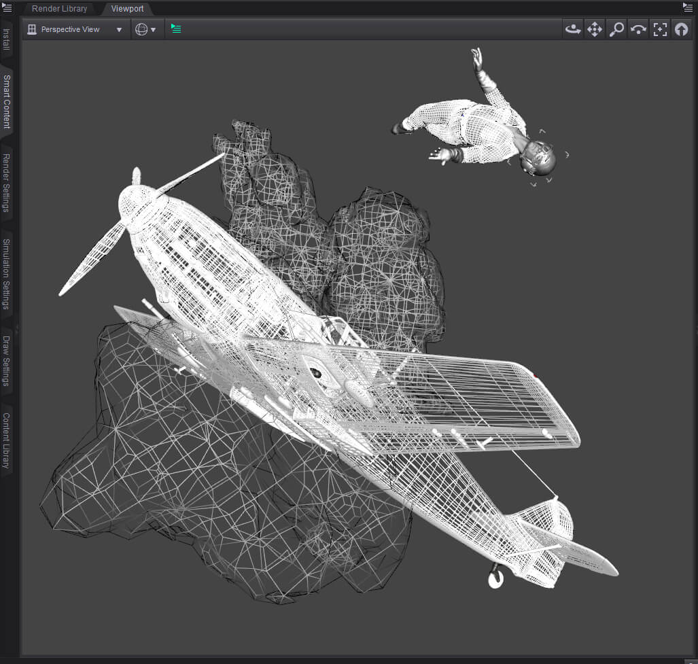698x664 pixels.
Task: Select the Viewport tab
Action: [127, 8]
